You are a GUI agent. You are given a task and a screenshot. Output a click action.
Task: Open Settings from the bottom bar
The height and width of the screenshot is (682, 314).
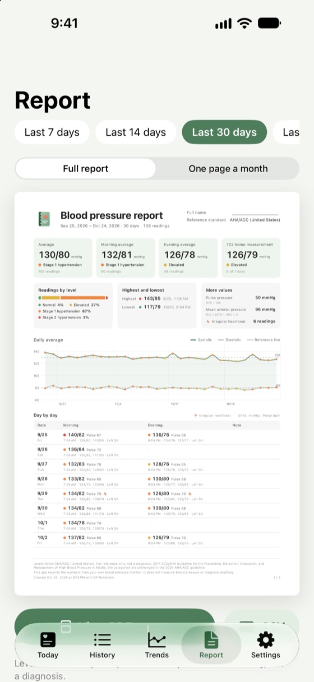coord(265,645)
